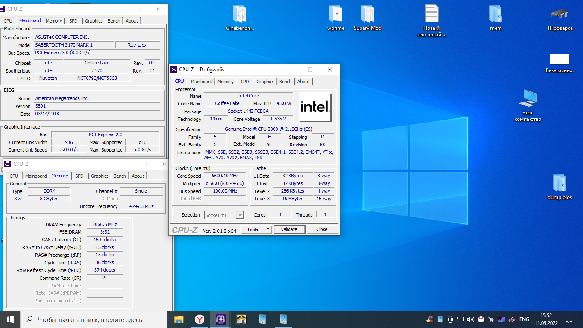Click the Validate button
Screen dimensions: 583x328
289,229
